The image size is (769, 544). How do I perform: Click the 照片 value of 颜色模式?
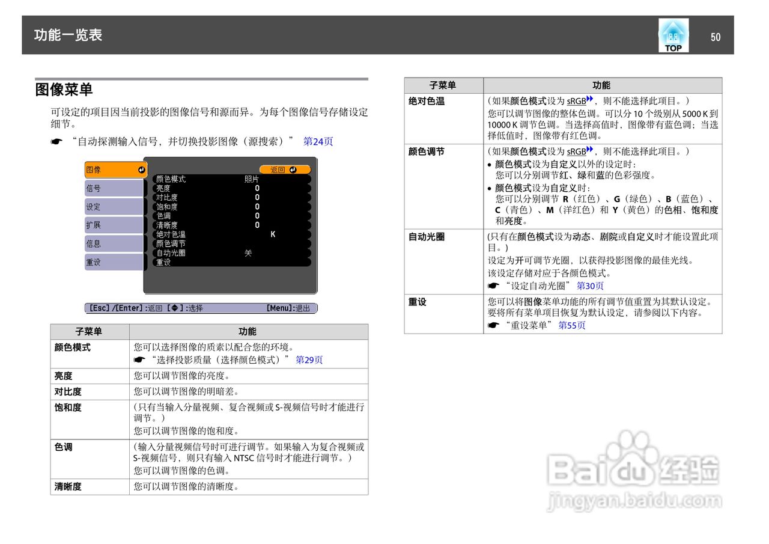tap(252, 179)
